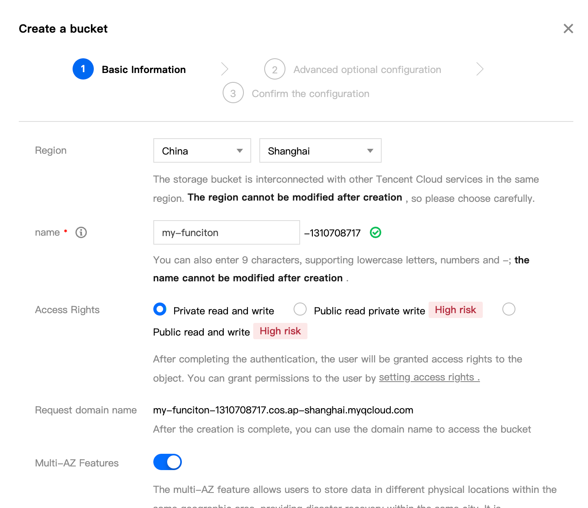Expand the Shanghai region dropdown
This screenshot has height=508, width=588.
click(320, 151)
